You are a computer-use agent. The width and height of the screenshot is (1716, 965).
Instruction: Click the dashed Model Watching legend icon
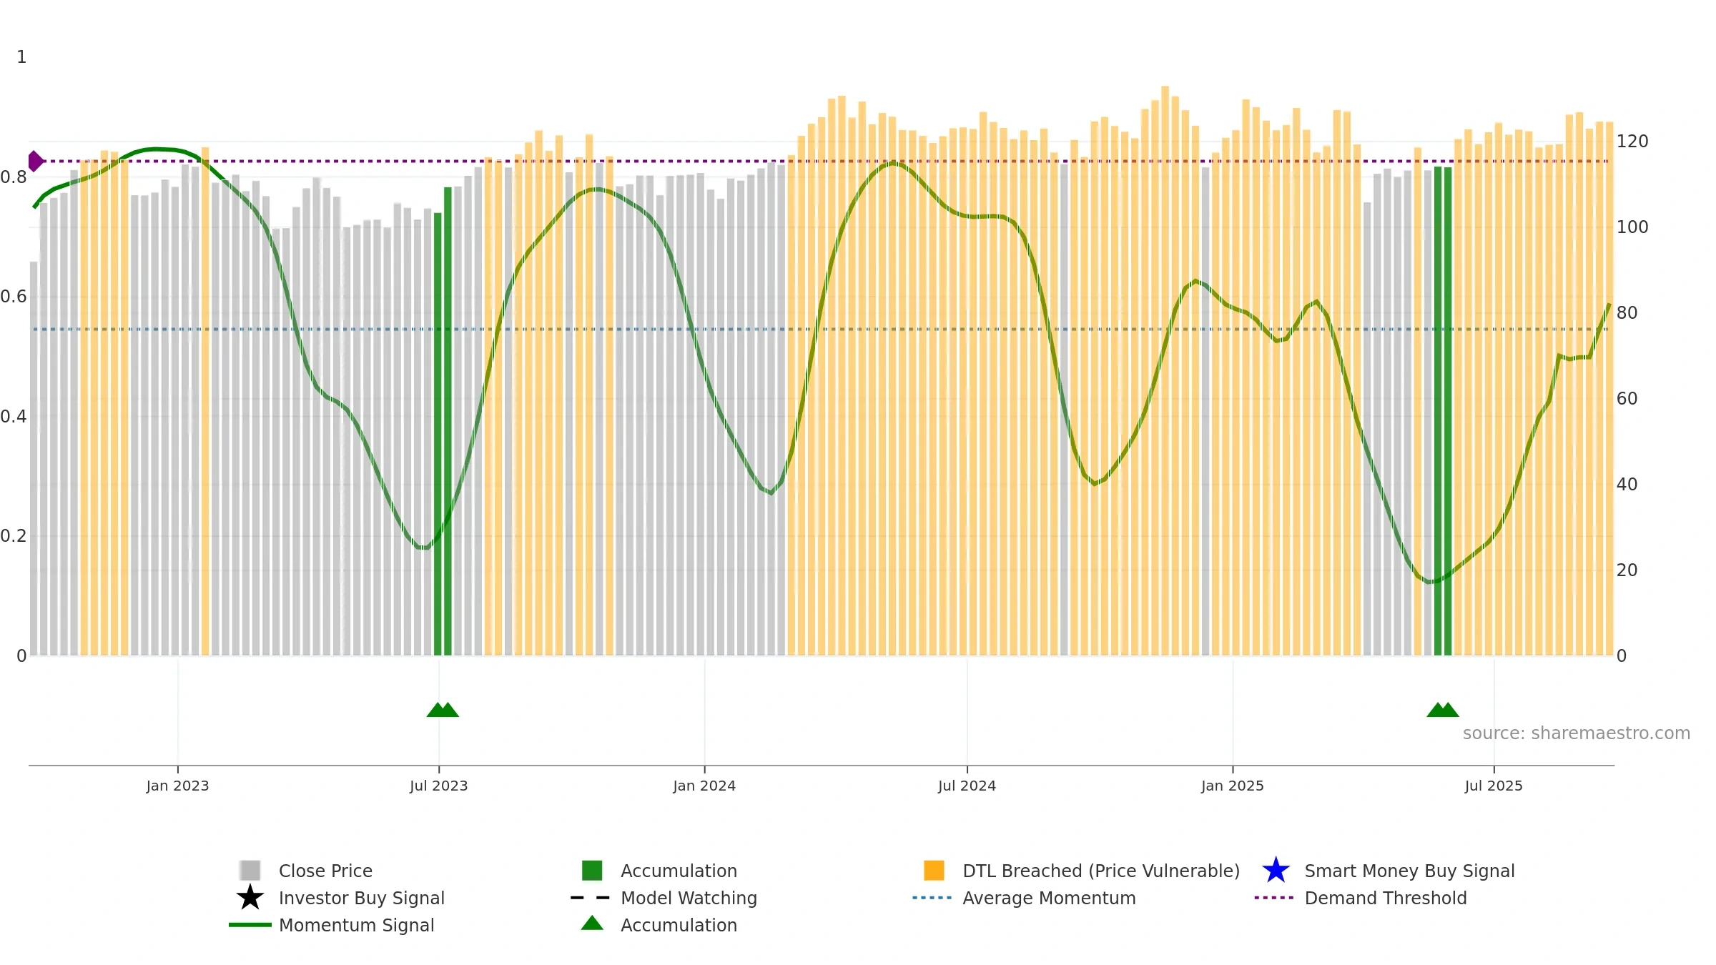590,897
